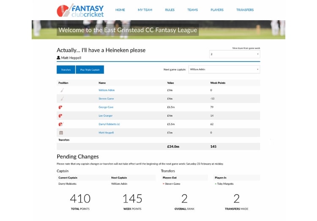Click the all-rounder icon beside Darryl Rebbetts
This screenshot has width=317, height=221.
point(60,124)
